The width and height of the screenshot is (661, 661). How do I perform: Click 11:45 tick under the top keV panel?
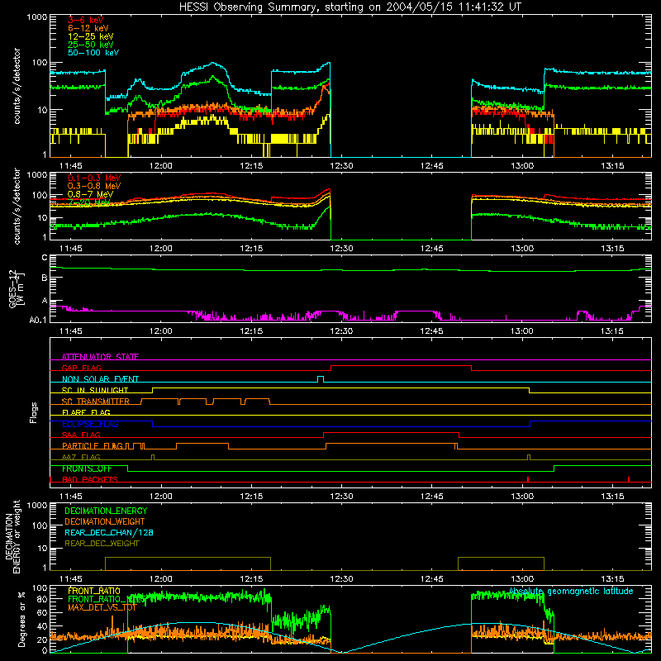pos(71,166)
